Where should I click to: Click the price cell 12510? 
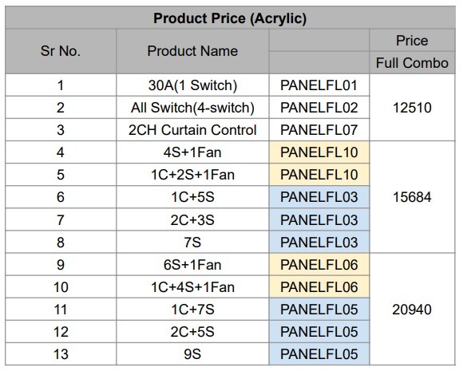(x=413, y=108)
